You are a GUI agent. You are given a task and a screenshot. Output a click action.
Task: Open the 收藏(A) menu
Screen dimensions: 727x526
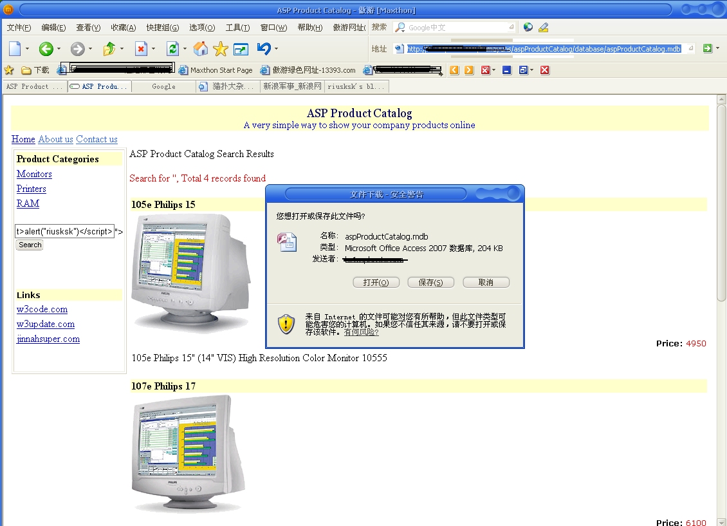click(124, 28)
